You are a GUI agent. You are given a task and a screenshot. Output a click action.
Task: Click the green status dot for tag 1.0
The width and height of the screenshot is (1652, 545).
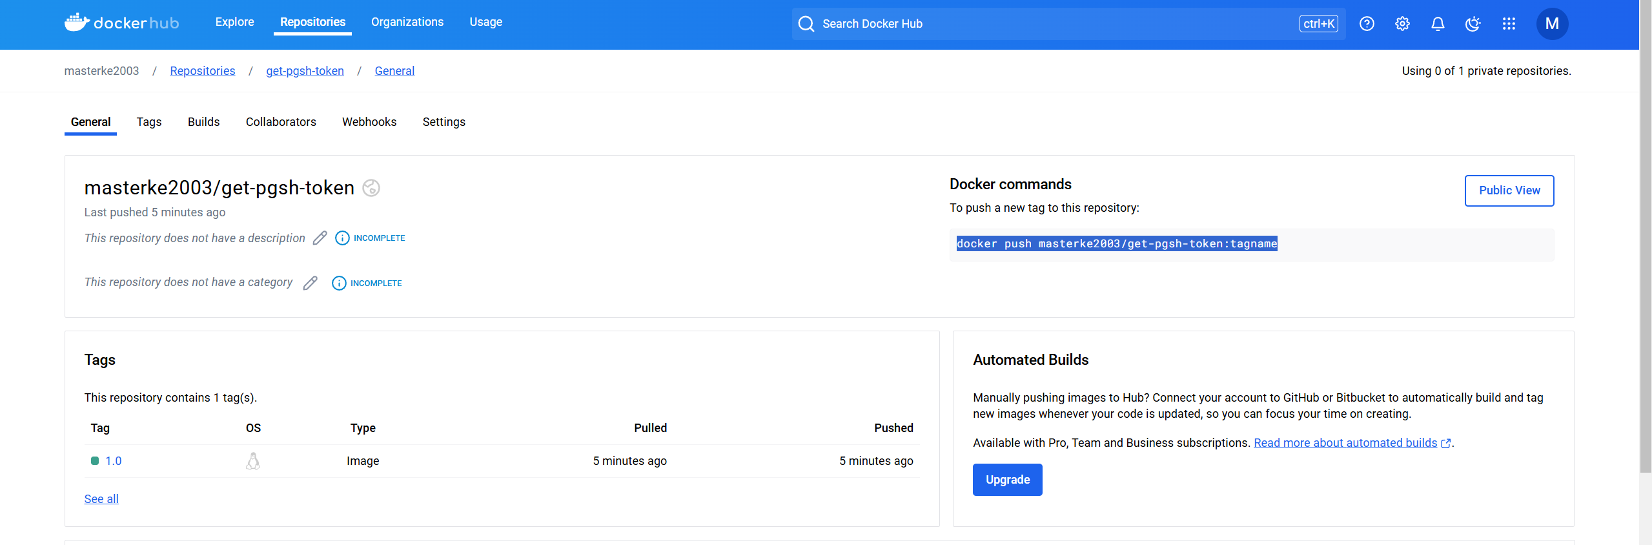click(x=95, y=461)
